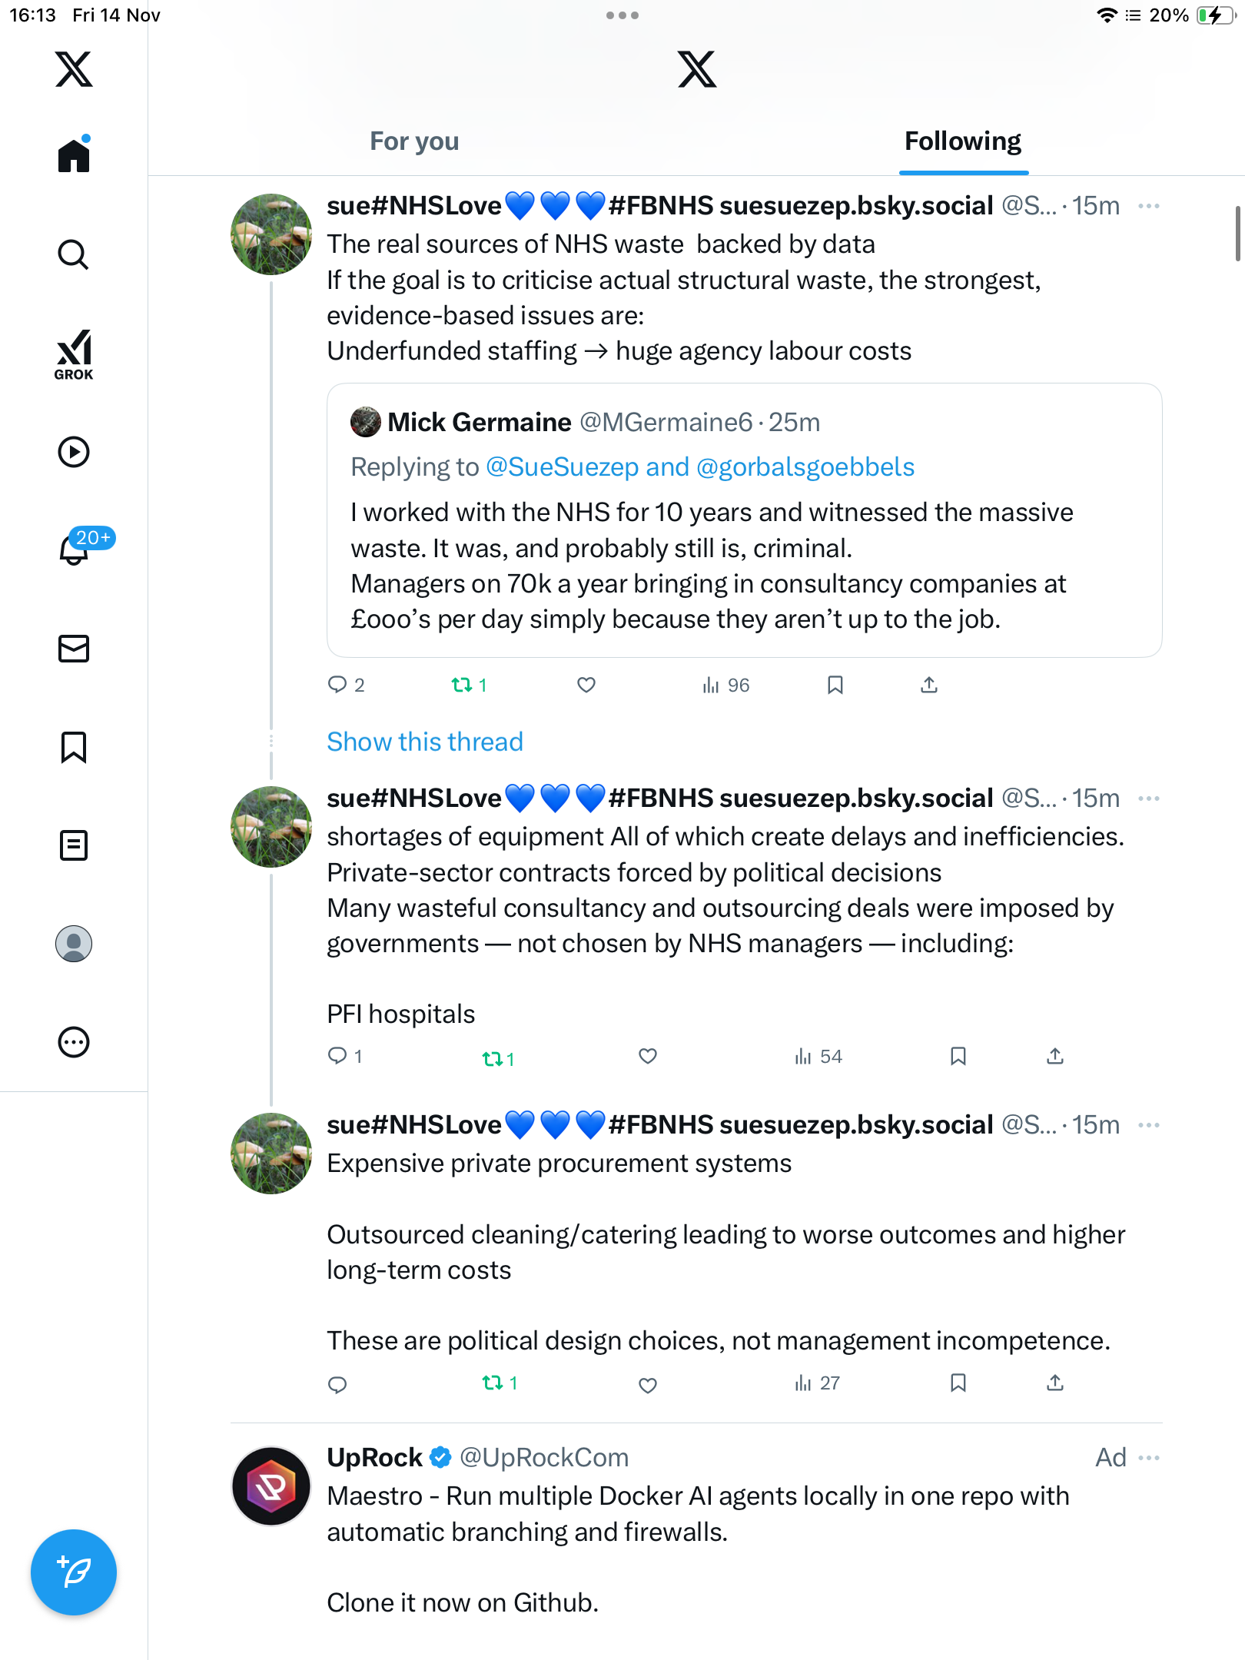
Task: Bookmark the Expensive private procurement post
Action: [958, 1383]
